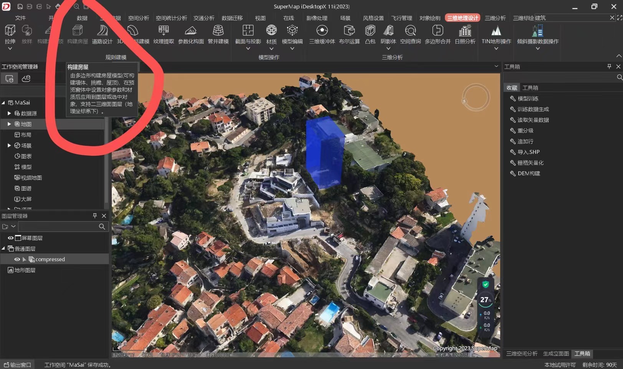Click the save icon in title bar
Image resolution: width=623 pixels, height=369 pixels.
pos(20,7)
